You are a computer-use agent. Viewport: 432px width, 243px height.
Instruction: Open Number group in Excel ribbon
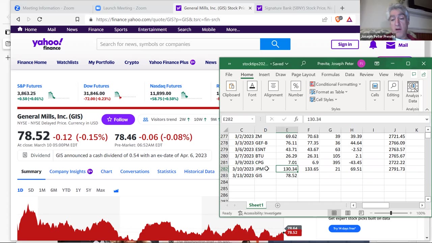point(296,91)
